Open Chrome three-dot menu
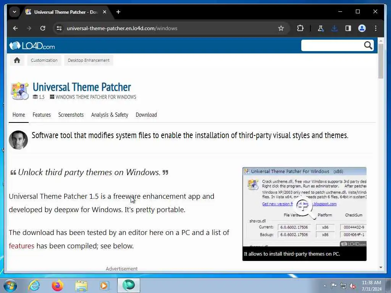Image resolution: width=391 pixels, height=293 pixels. (376, 28)
